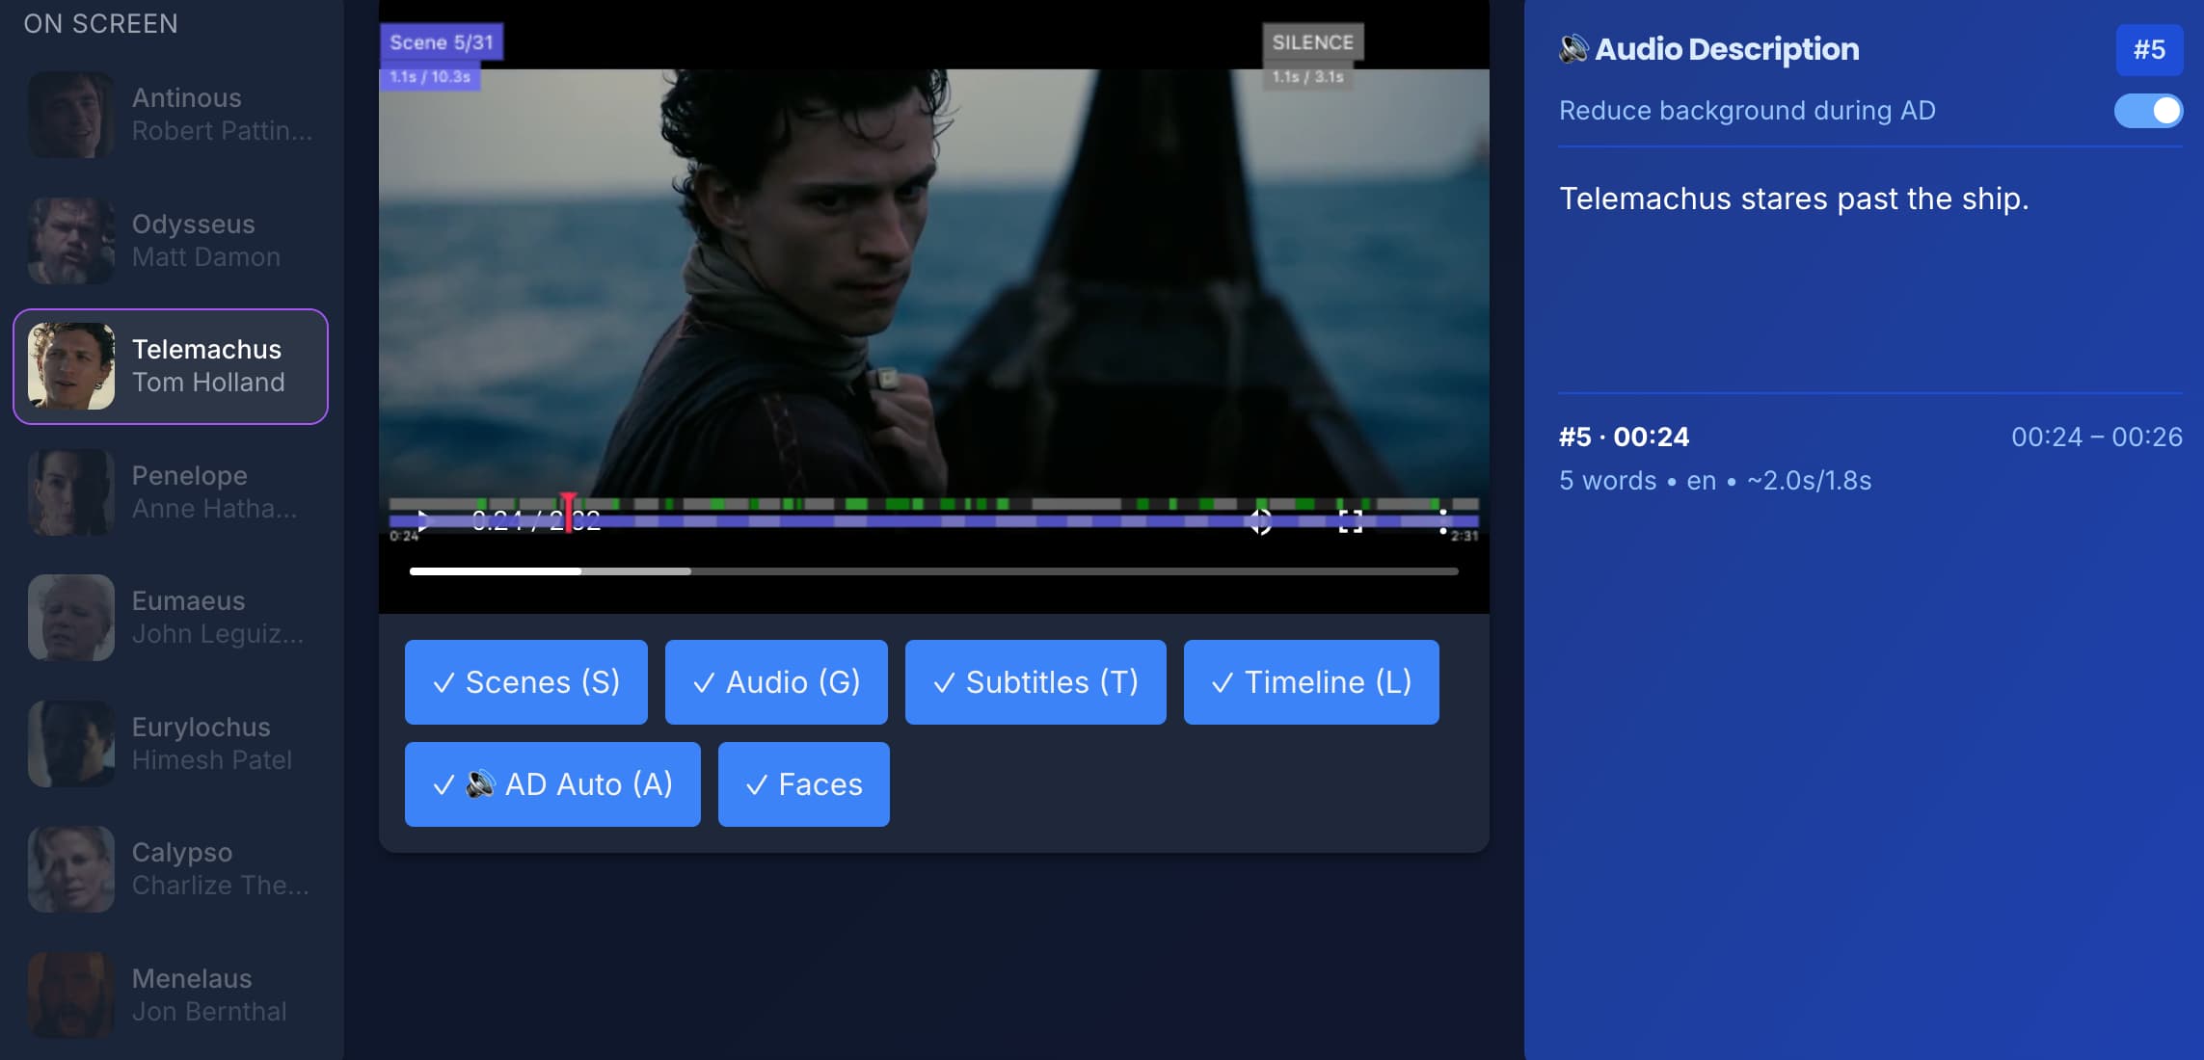
Task: Toggle the AD Auto (A) button
Action: coord(552,784)
